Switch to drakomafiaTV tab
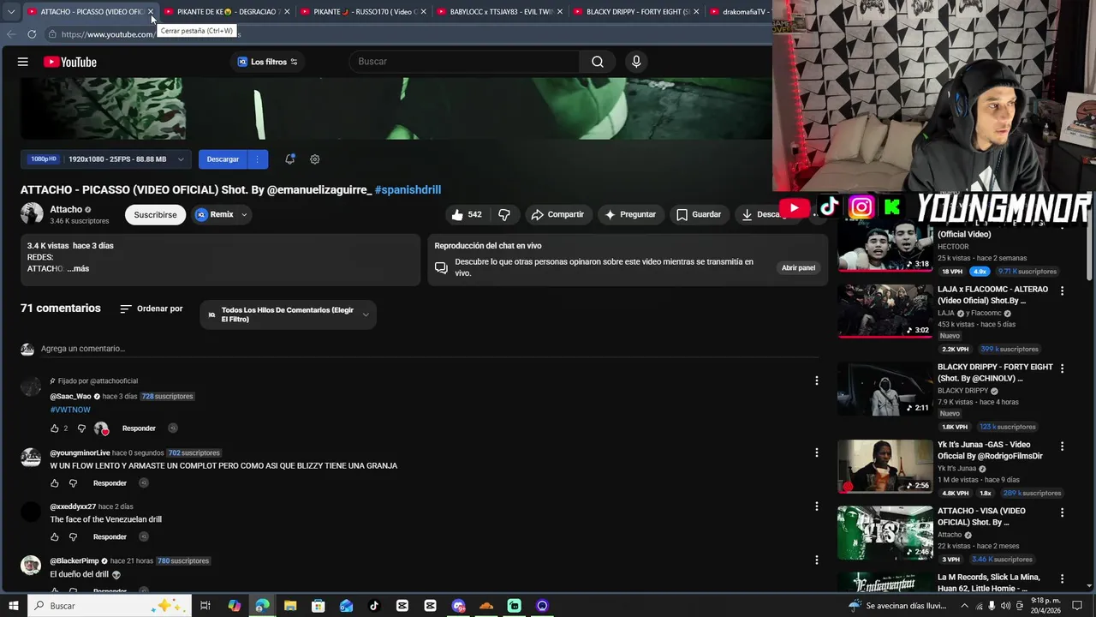 (x=740, y=12)
